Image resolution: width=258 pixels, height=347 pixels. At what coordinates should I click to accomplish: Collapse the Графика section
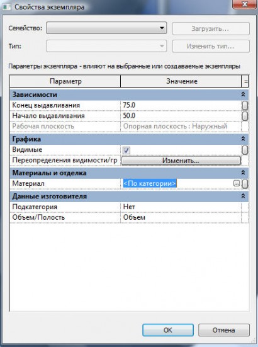243,139
